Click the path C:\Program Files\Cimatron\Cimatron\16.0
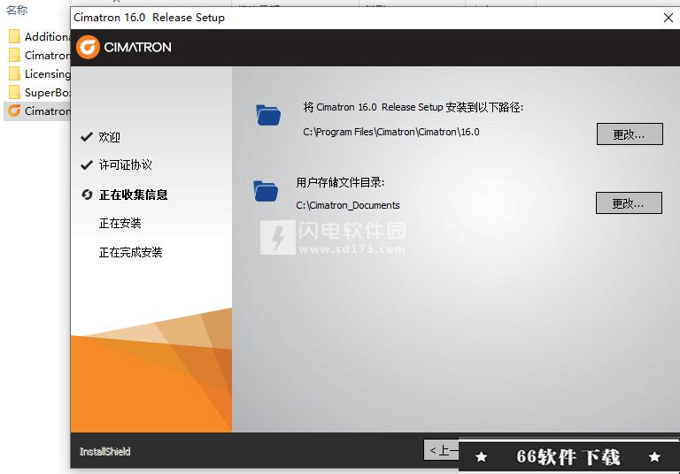The width and height of the screenshot is (680, 474). [391, 132]
